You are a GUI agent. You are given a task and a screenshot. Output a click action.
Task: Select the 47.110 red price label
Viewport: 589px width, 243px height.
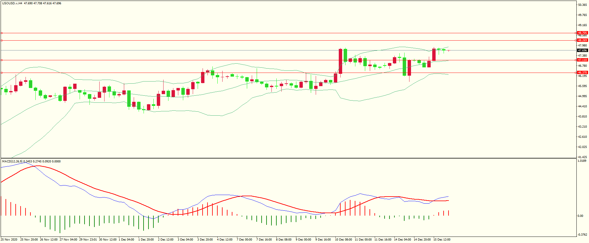pos(582,60)
